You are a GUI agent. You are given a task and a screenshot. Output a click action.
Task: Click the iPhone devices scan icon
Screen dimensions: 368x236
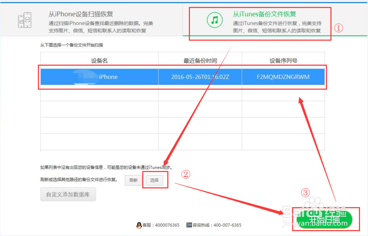point(25,20)
